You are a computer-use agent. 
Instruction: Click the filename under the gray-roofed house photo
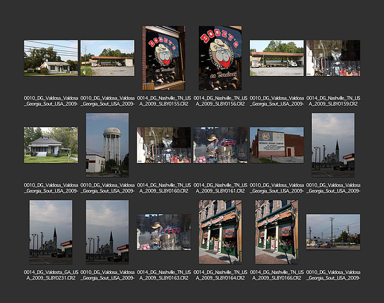[x=51, y=188]
